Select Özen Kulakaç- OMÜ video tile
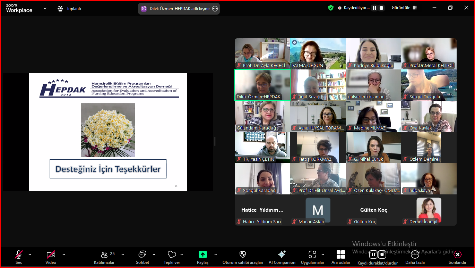The image size is (475, 268). click(373, 179)
